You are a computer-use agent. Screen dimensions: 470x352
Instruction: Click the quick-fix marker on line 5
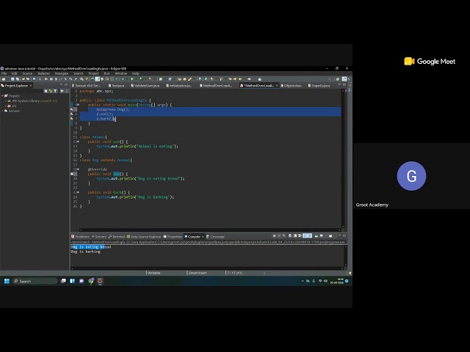click(x=72, y=109)
